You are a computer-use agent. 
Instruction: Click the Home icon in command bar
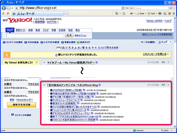116,13
